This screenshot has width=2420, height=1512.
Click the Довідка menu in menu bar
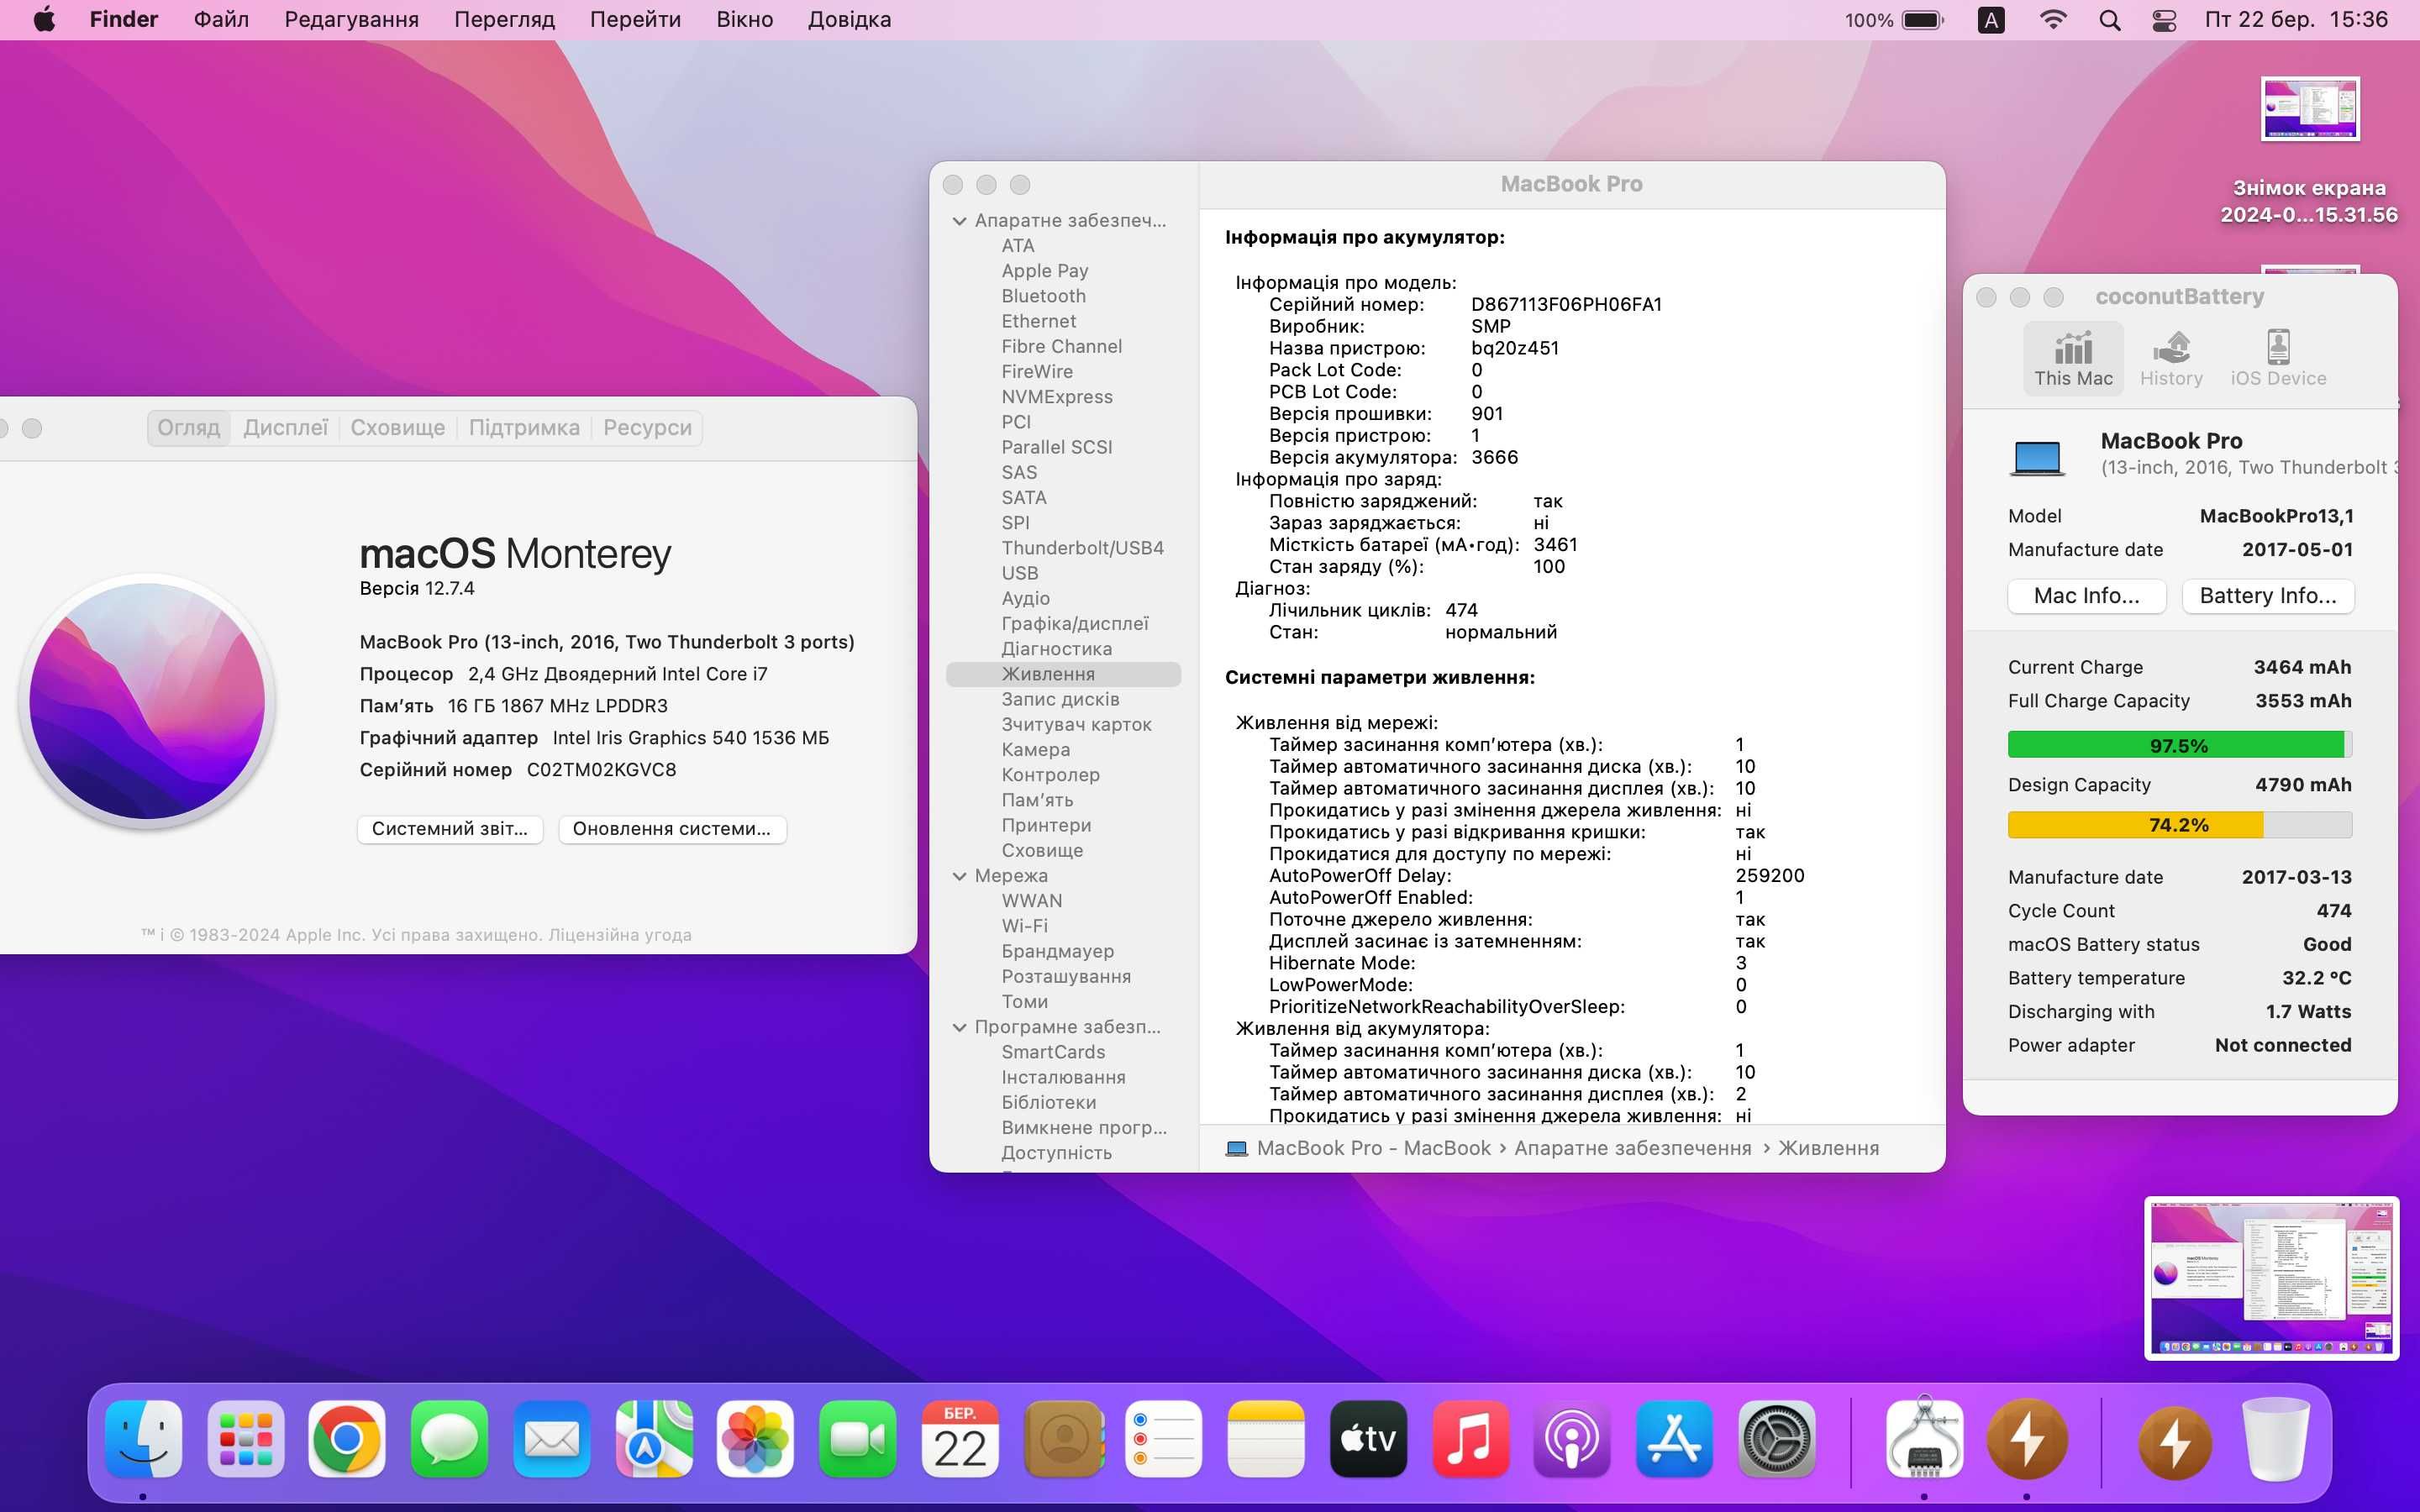[x=847, y=19]
